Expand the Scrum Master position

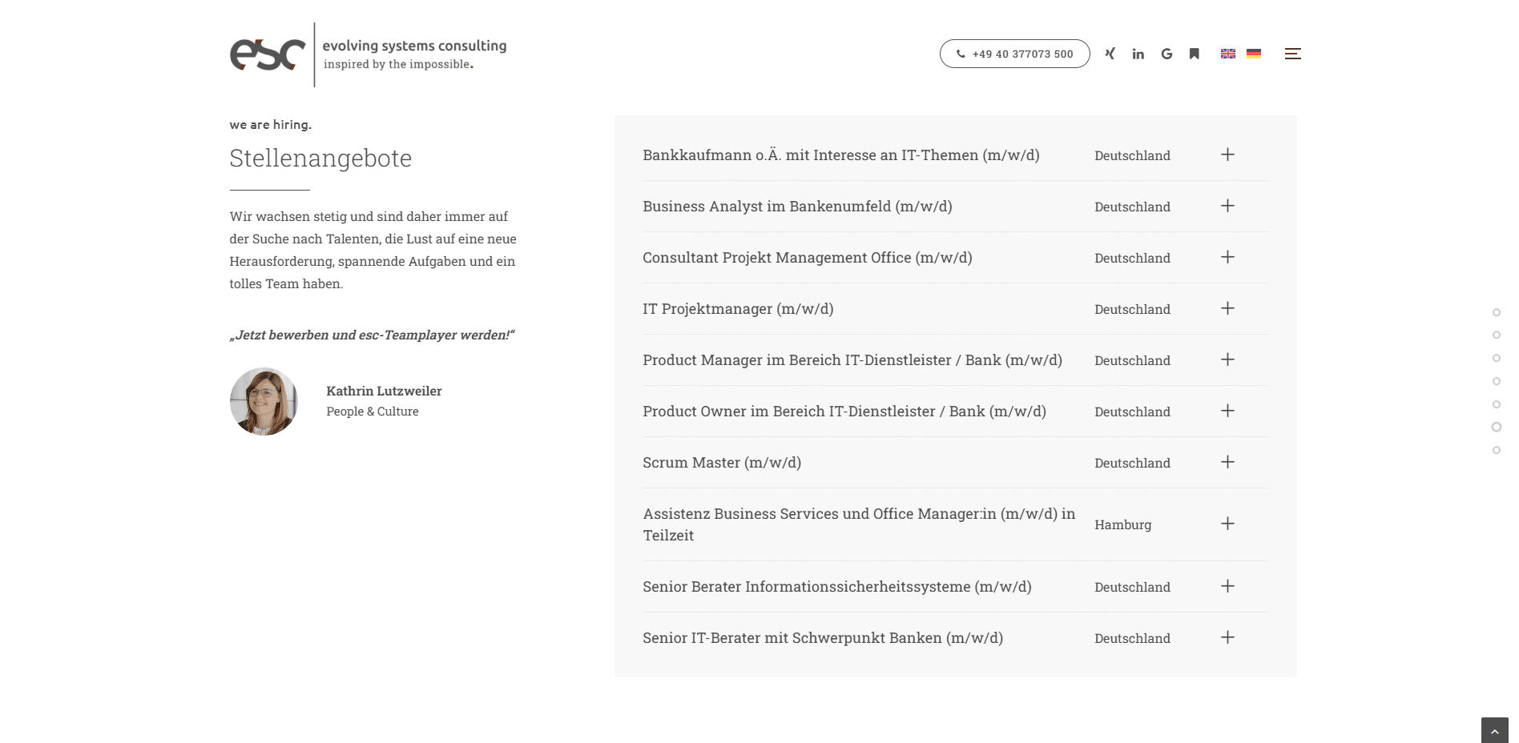[1227, 462]
